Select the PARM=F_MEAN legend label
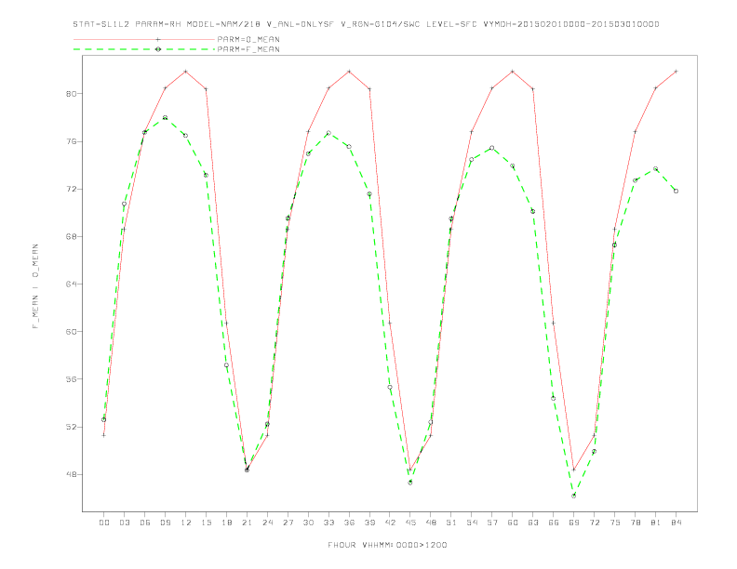Image resolution: width=737 pixels, height=569 pixels. [248, 49]
